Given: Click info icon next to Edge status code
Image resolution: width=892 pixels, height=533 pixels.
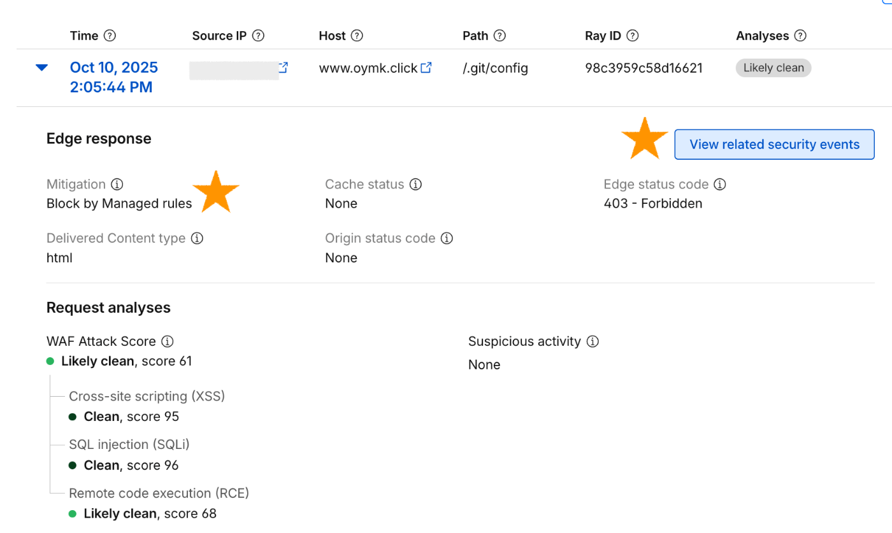Looking at the screenshot, I should 720,185.
